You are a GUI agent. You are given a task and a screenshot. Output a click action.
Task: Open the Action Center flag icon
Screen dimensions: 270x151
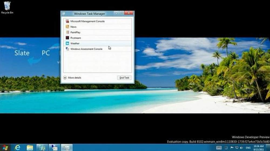pyautogui.click(x=232, y=148)
